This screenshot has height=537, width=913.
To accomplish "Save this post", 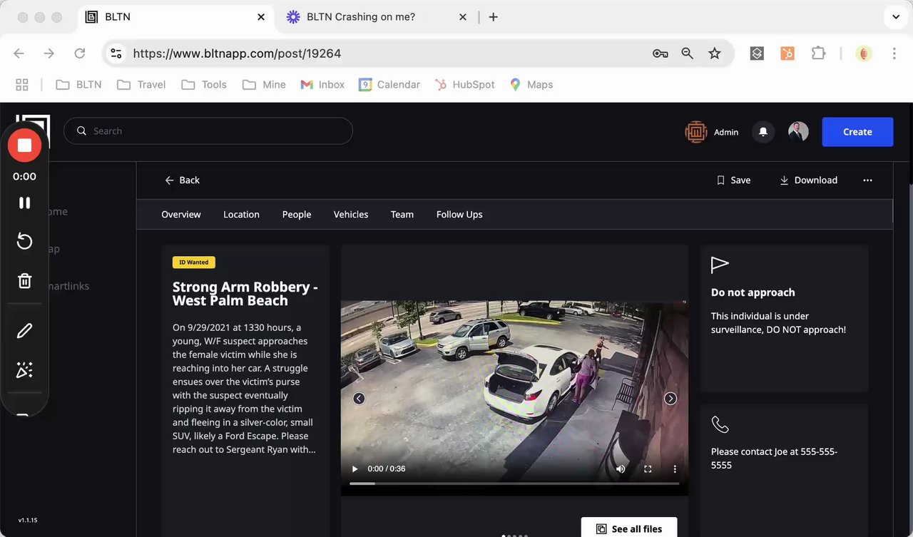I will pyautogui.click(x=733, y=180).
